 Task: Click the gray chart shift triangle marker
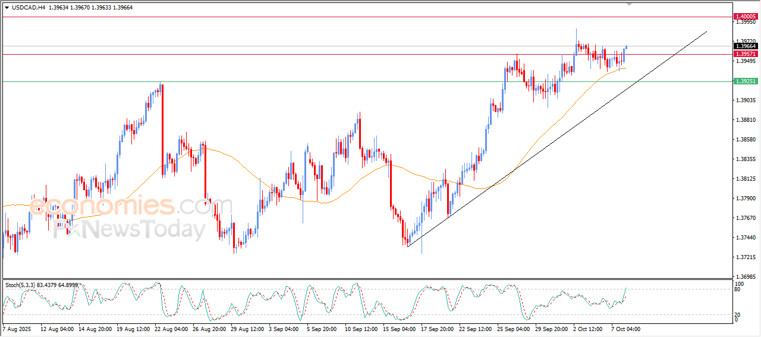629,4
